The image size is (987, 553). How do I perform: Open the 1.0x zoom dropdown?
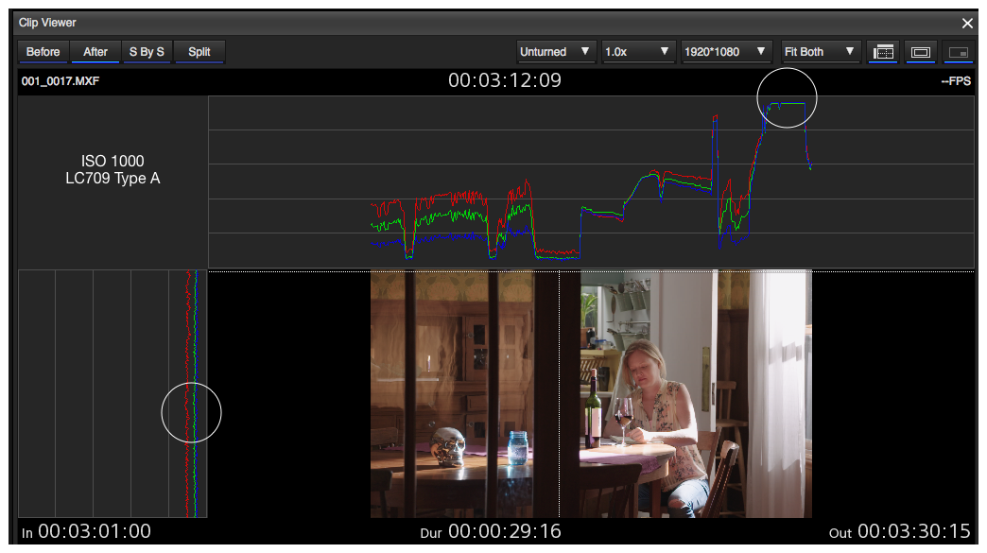(x=638, y=52)
